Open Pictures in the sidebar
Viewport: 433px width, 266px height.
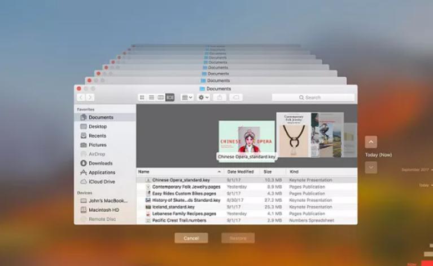click(x=105, y=145)
